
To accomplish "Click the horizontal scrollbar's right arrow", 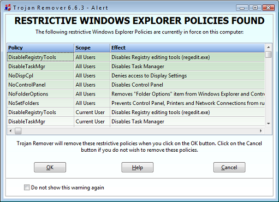I will pos(261,131).
